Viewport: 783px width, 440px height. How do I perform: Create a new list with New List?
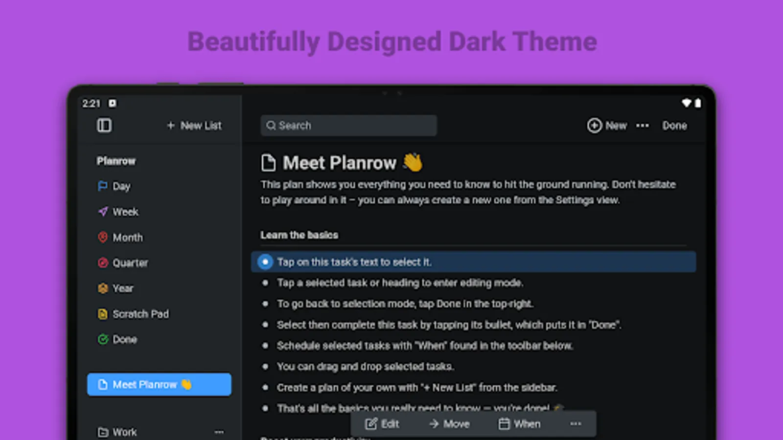pos(194,126)
